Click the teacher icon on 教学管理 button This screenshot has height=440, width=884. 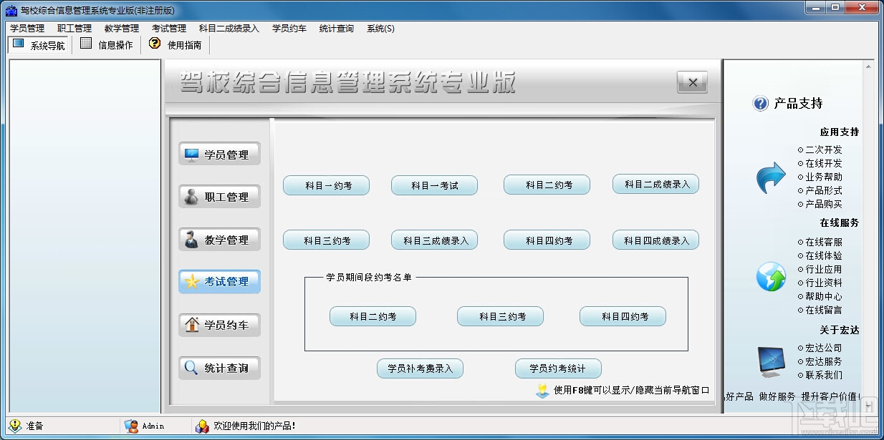(x=191, y=240)
